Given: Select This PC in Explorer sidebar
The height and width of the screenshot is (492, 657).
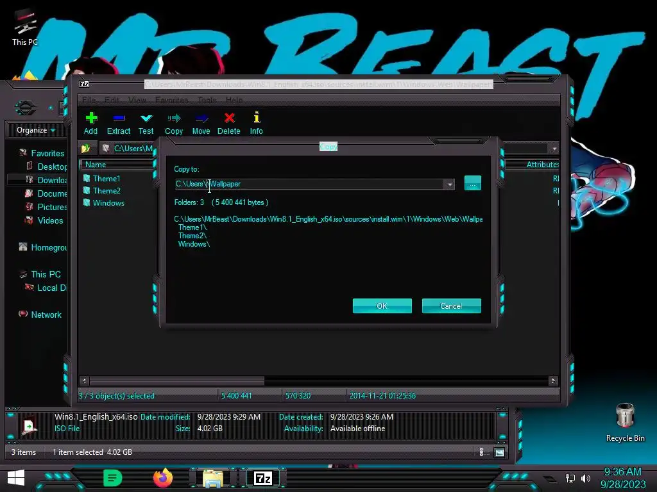Looking at the screenshot, I should [x=40, y=274].
